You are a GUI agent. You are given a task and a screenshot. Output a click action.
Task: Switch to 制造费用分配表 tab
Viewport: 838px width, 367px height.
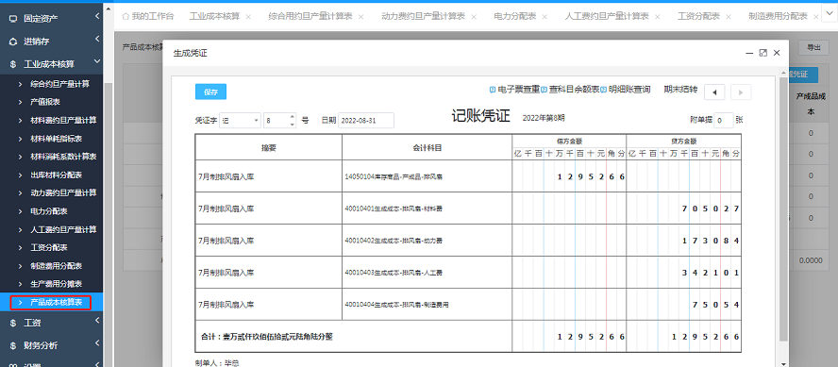tap(779, 17)
